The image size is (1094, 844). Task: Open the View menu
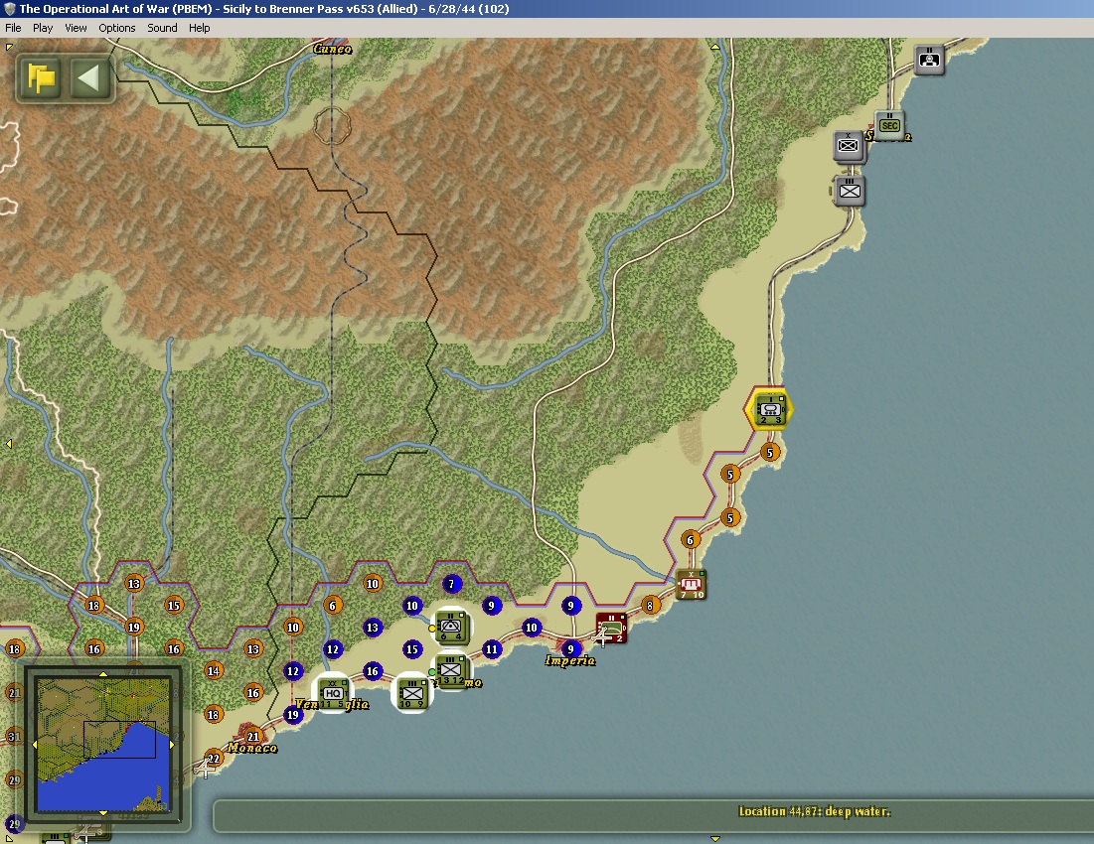tap(76, 28)
